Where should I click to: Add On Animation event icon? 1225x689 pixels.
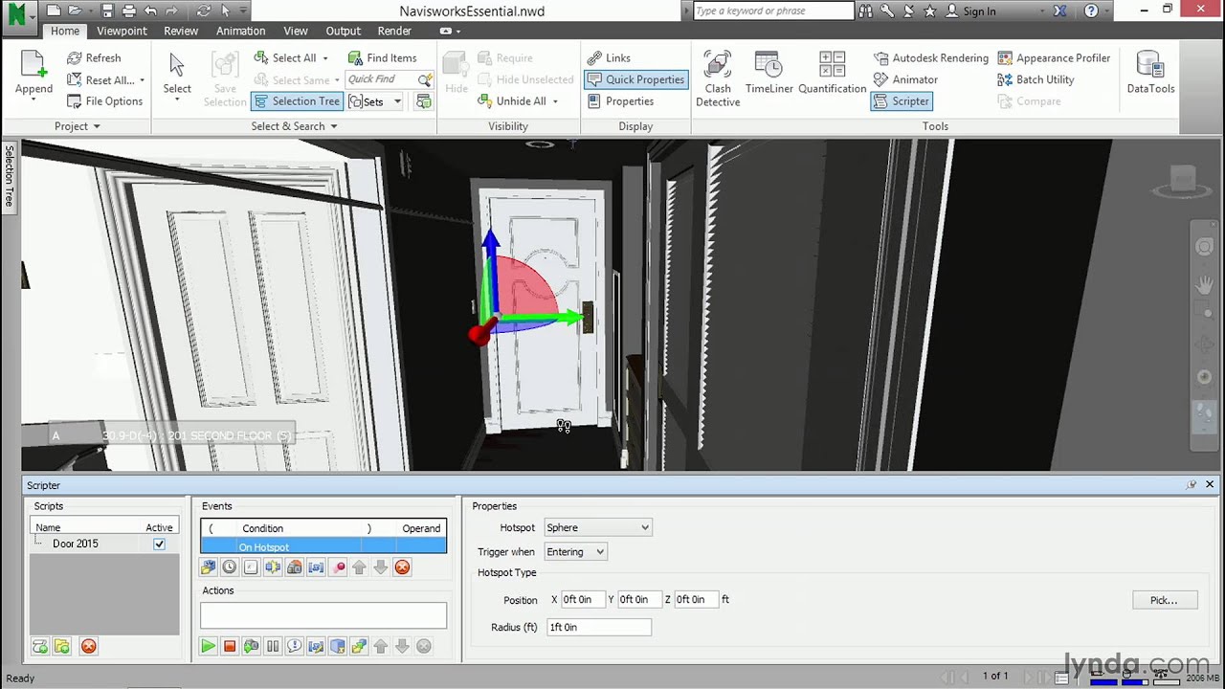338,567
